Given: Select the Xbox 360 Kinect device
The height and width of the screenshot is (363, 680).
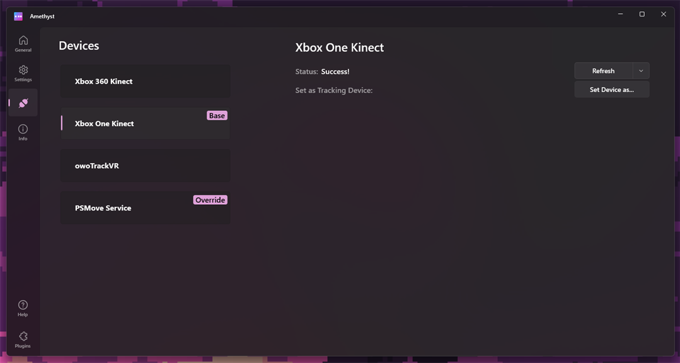Looking at the screenshot, I should [146, 81].
